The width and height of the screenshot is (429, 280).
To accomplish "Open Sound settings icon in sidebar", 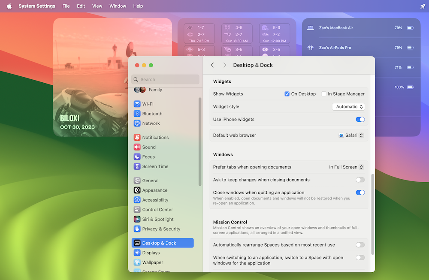I will click(137, 147).
